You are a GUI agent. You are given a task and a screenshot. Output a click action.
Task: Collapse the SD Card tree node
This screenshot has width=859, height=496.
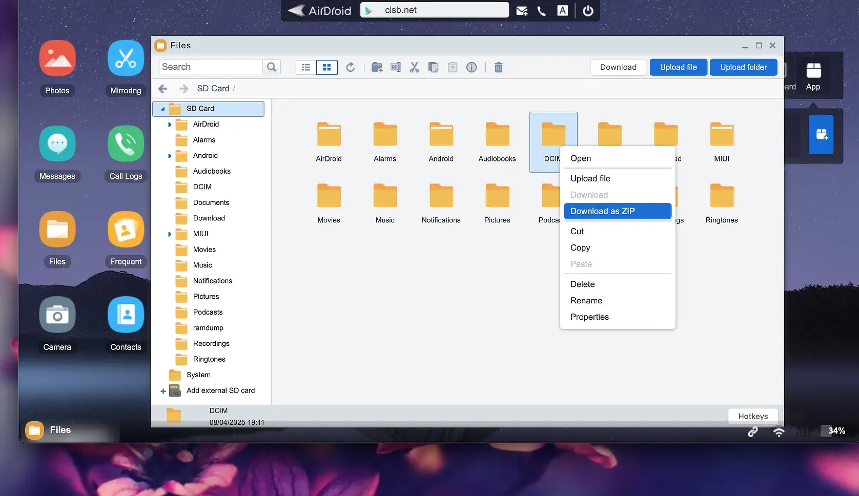(x=163, y=109)
